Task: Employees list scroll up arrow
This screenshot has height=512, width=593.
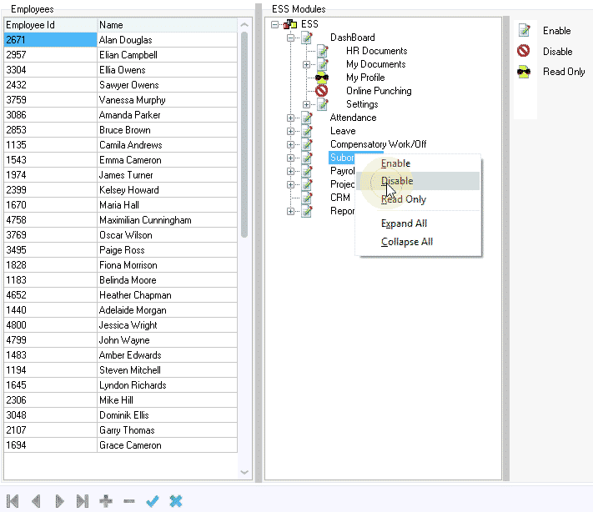Action: (x=244, y=25)
